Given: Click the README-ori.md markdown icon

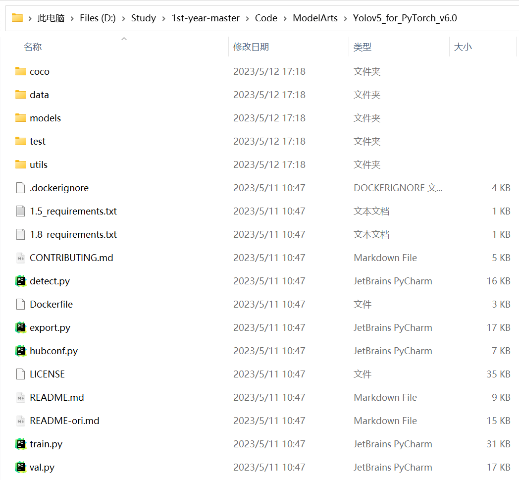Looking at the screenshot, I should click(20, 421).
